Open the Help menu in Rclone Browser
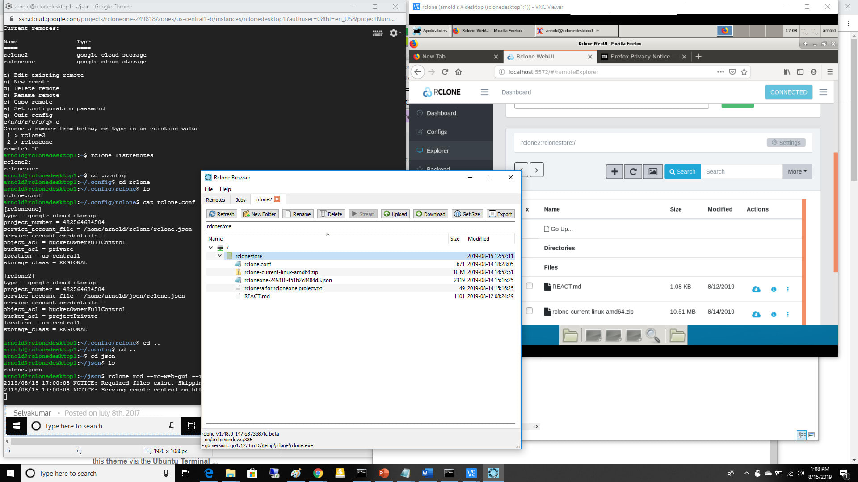858x482 pixels. click(225, 189)
